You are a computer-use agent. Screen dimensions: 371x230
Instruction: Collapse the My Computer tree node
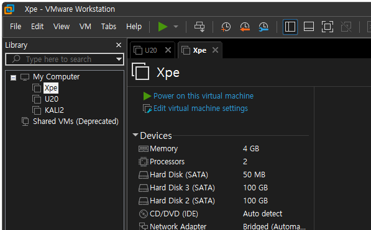click(13, 77)
